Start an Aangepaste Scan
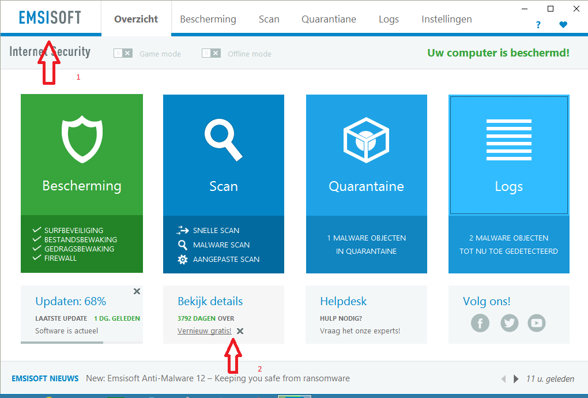This screenshot has height=398, width=588. [x=226, y=259]
